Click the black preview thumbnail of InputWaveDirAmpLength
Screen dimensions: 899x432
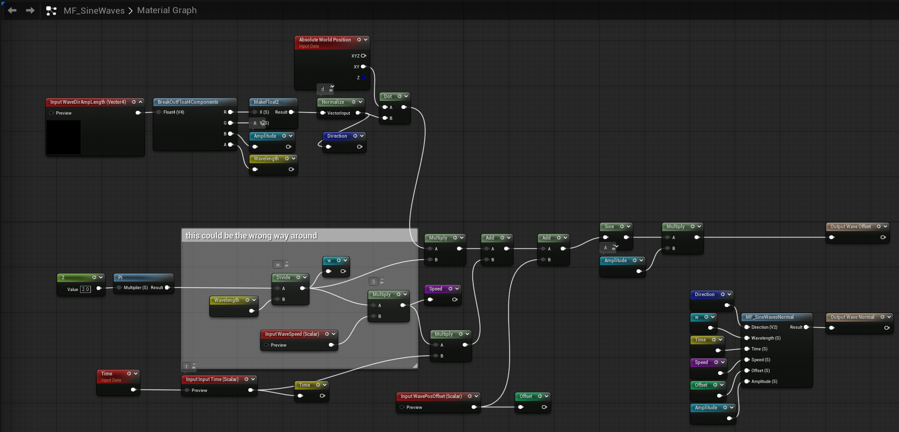click(64, 137)
